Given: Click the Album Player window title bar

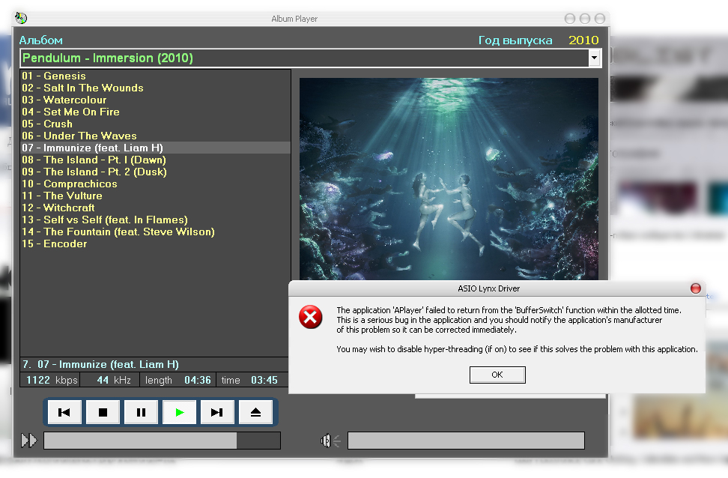Looking at the screenshot, I should [x=294, y=19].
